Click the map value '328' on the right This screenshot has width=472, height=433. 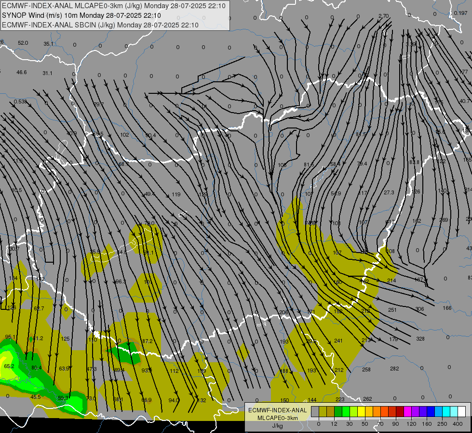coord(420,339)
